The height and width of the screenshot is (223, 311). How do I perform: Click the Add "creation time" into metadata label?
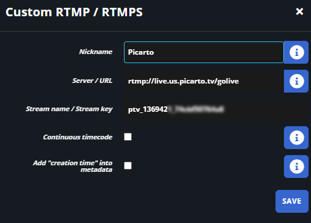73,166
